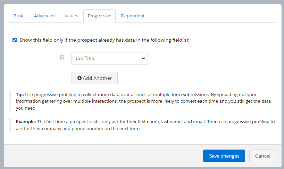Screen dimensions: 284x169
Task: Click the example paragraph about first visit
Action: [145, 125]
